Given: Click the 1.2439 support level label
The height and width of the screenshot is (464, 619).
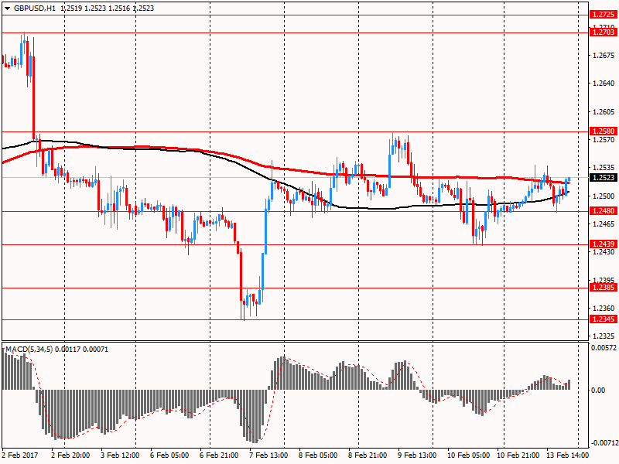Looking at the screenshot, I should pyautogui.click(x=602, y=244).
